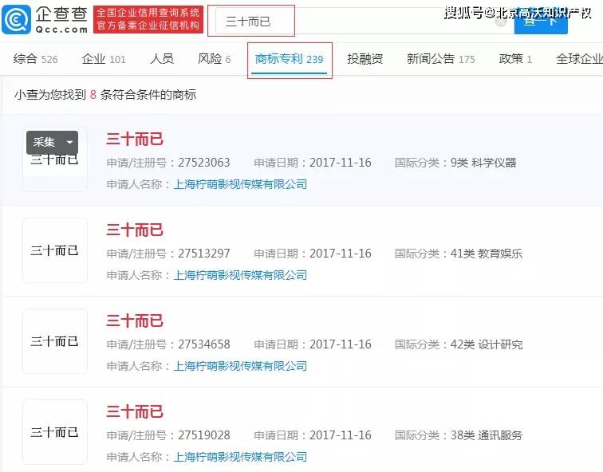Open trademark title with number 27513297
The height and width of the screenshot is (472, 603).
click(135, 230)
